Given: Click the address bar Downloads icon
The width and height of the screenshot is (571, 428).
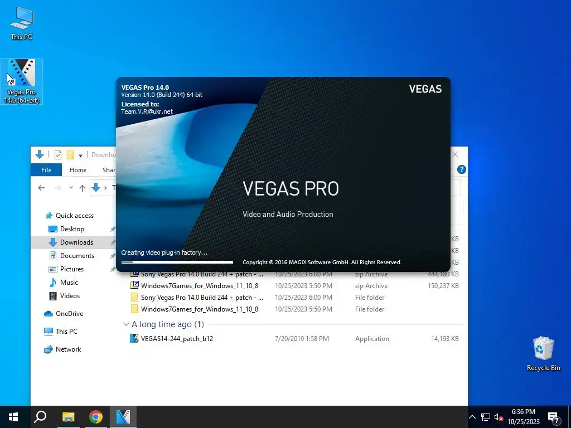Looking at the screenshot, I should pyautogui.click(x=96, y=187).
